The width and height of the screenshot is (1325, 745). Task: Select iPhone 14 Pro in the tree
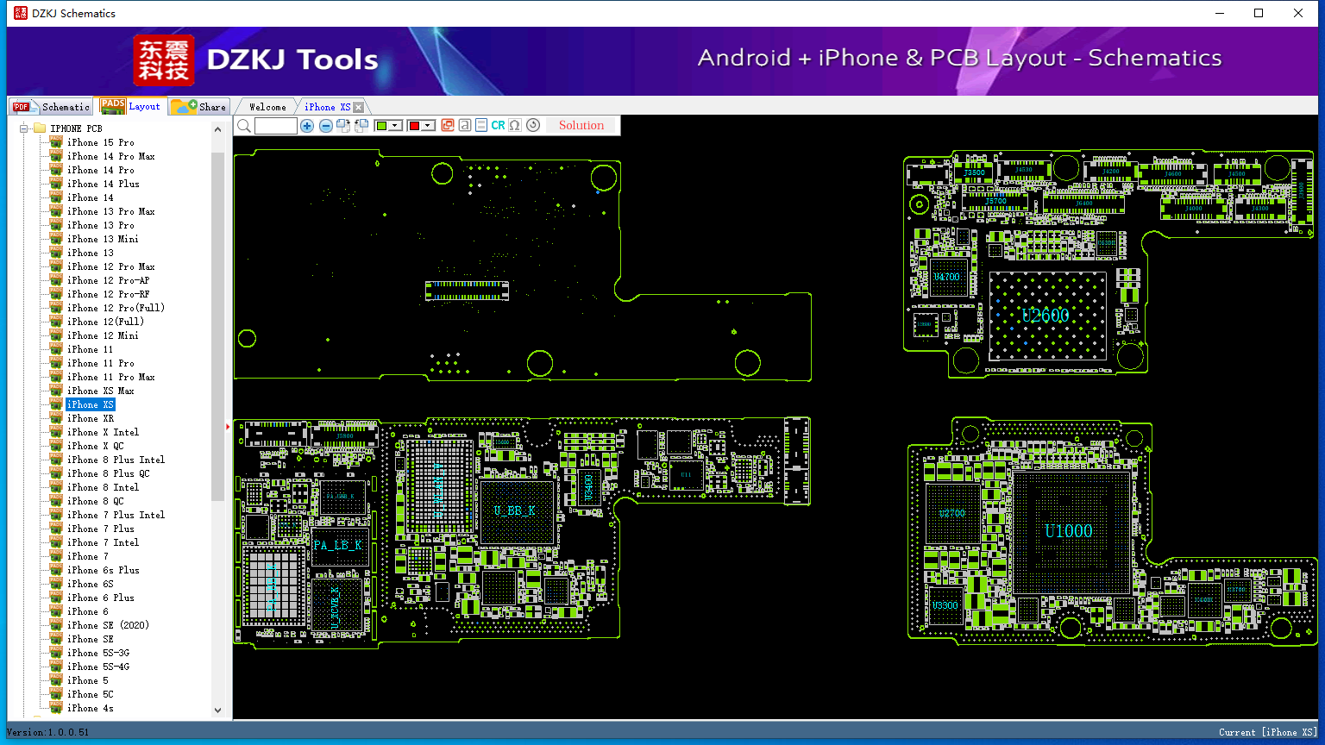click(100, 170)
